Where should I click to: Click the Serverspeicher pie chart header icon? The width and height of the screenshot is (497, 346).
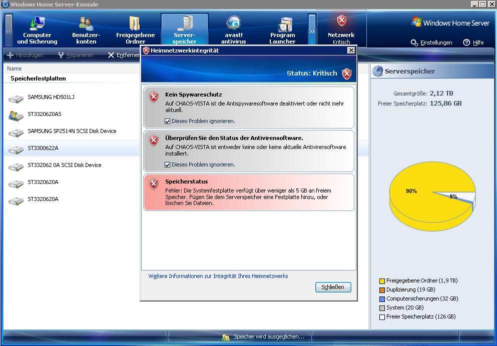377,71
